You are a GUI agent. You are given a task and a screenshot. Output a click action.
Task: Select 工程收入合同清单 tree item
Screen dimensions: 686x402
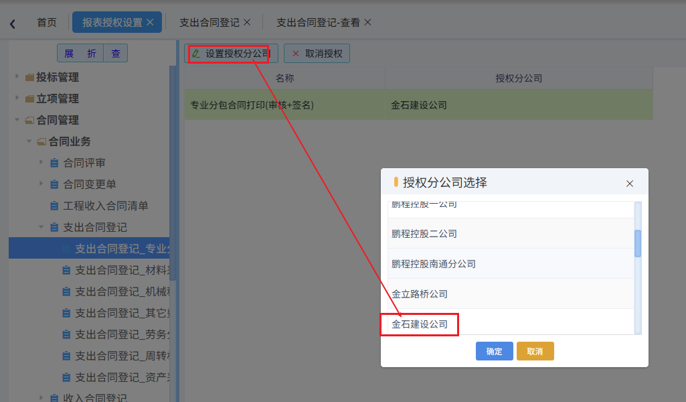106,206
